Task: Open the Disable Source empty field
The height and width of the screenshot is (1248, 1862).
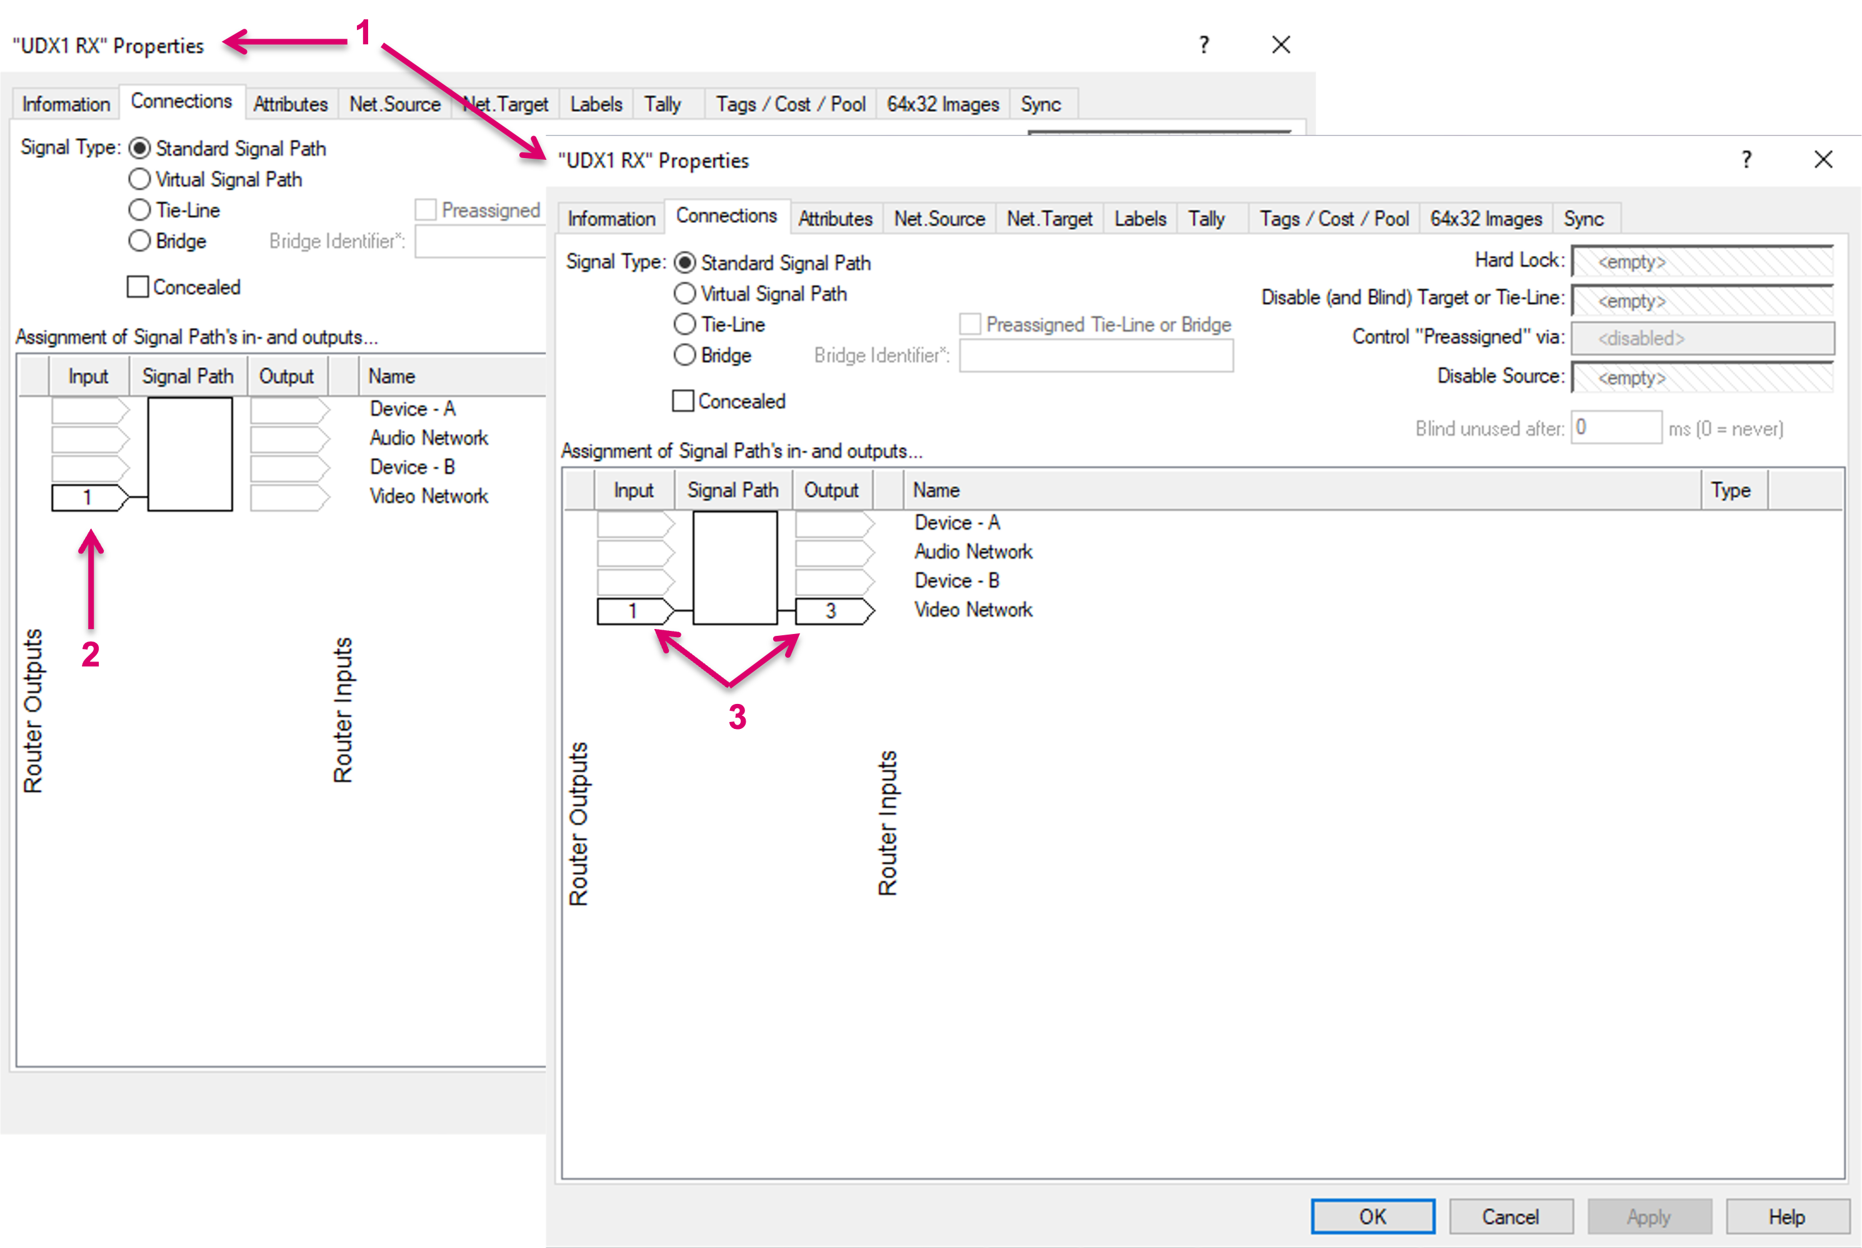Action: (x=1702, y=377)
